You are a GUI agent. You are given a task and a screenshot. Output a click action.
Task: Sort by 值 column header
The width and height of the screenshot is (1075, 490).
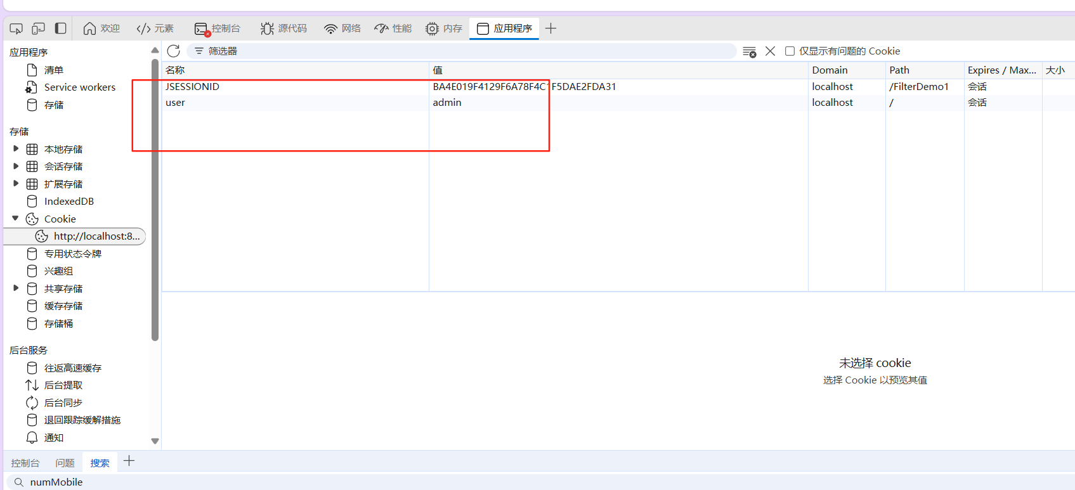[618, 70]
